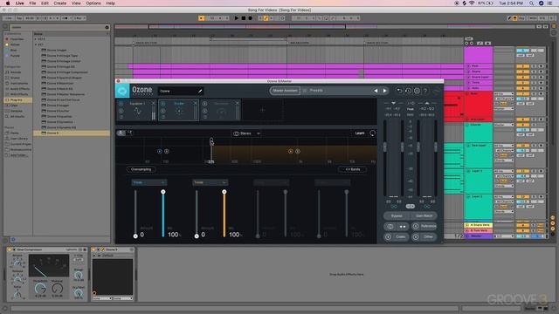Viewport: 559px width, 314px height.
Task: Click the Oversampling button
Action: [x=141, y=169]
